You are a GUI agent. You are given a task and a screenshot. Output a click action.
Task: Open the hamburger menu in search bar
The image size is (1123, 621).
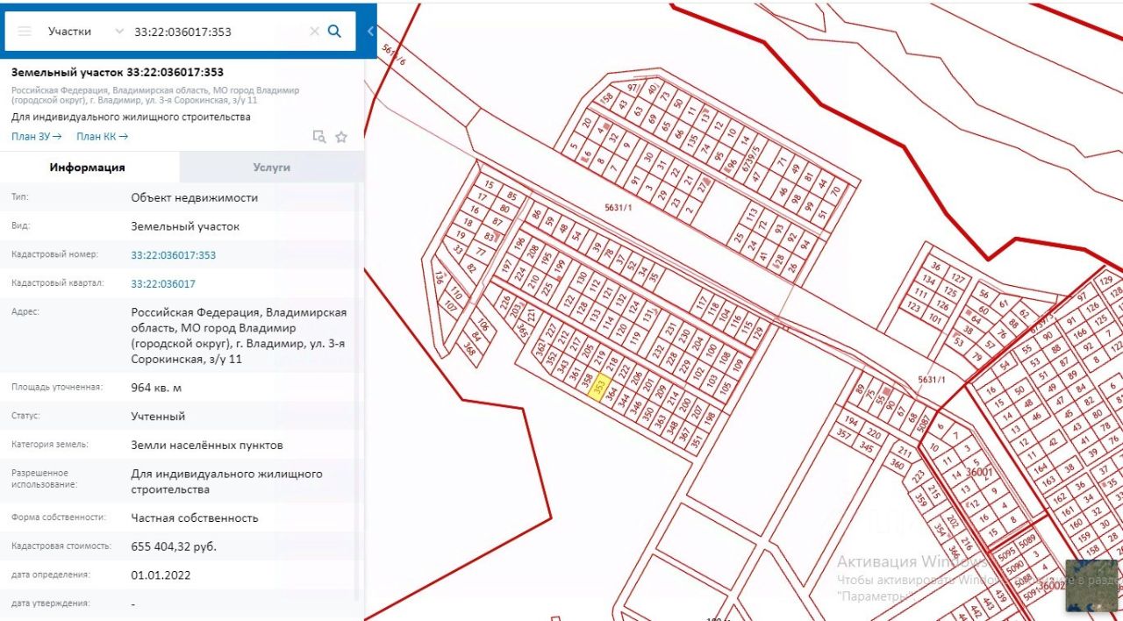25,31
